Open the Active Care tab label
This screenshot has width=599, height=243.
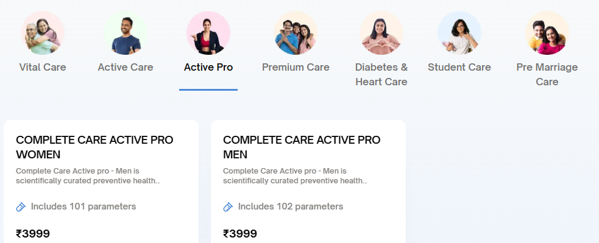126,67
